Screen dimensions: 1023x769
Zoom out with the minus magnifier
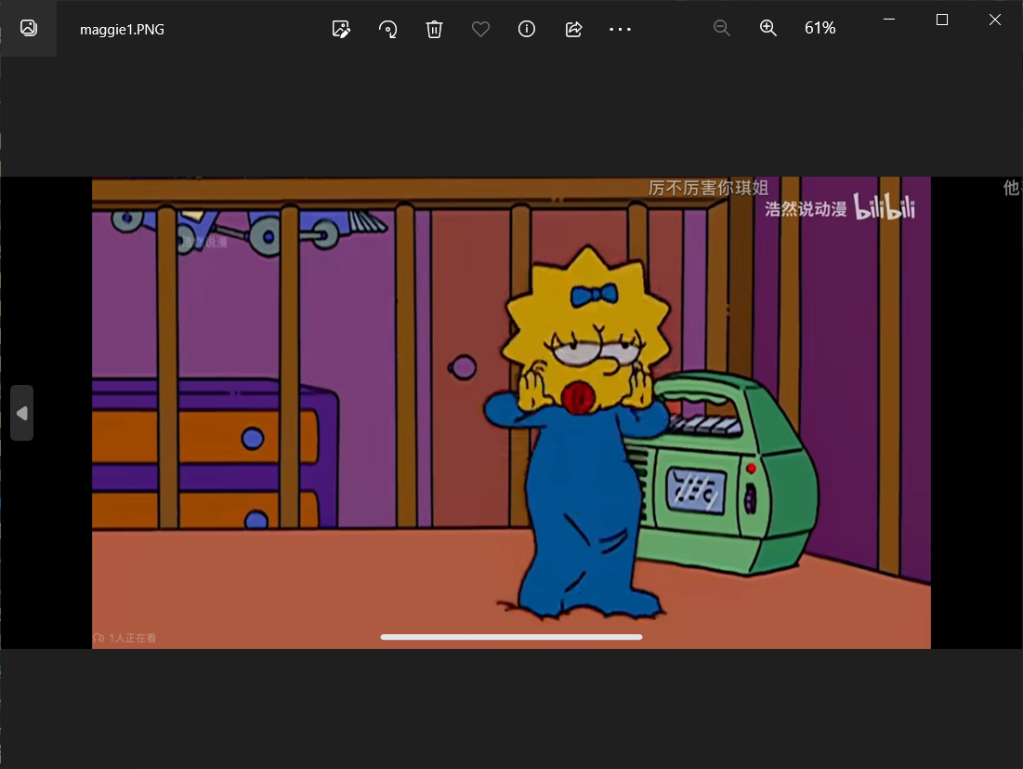point(722,28)
